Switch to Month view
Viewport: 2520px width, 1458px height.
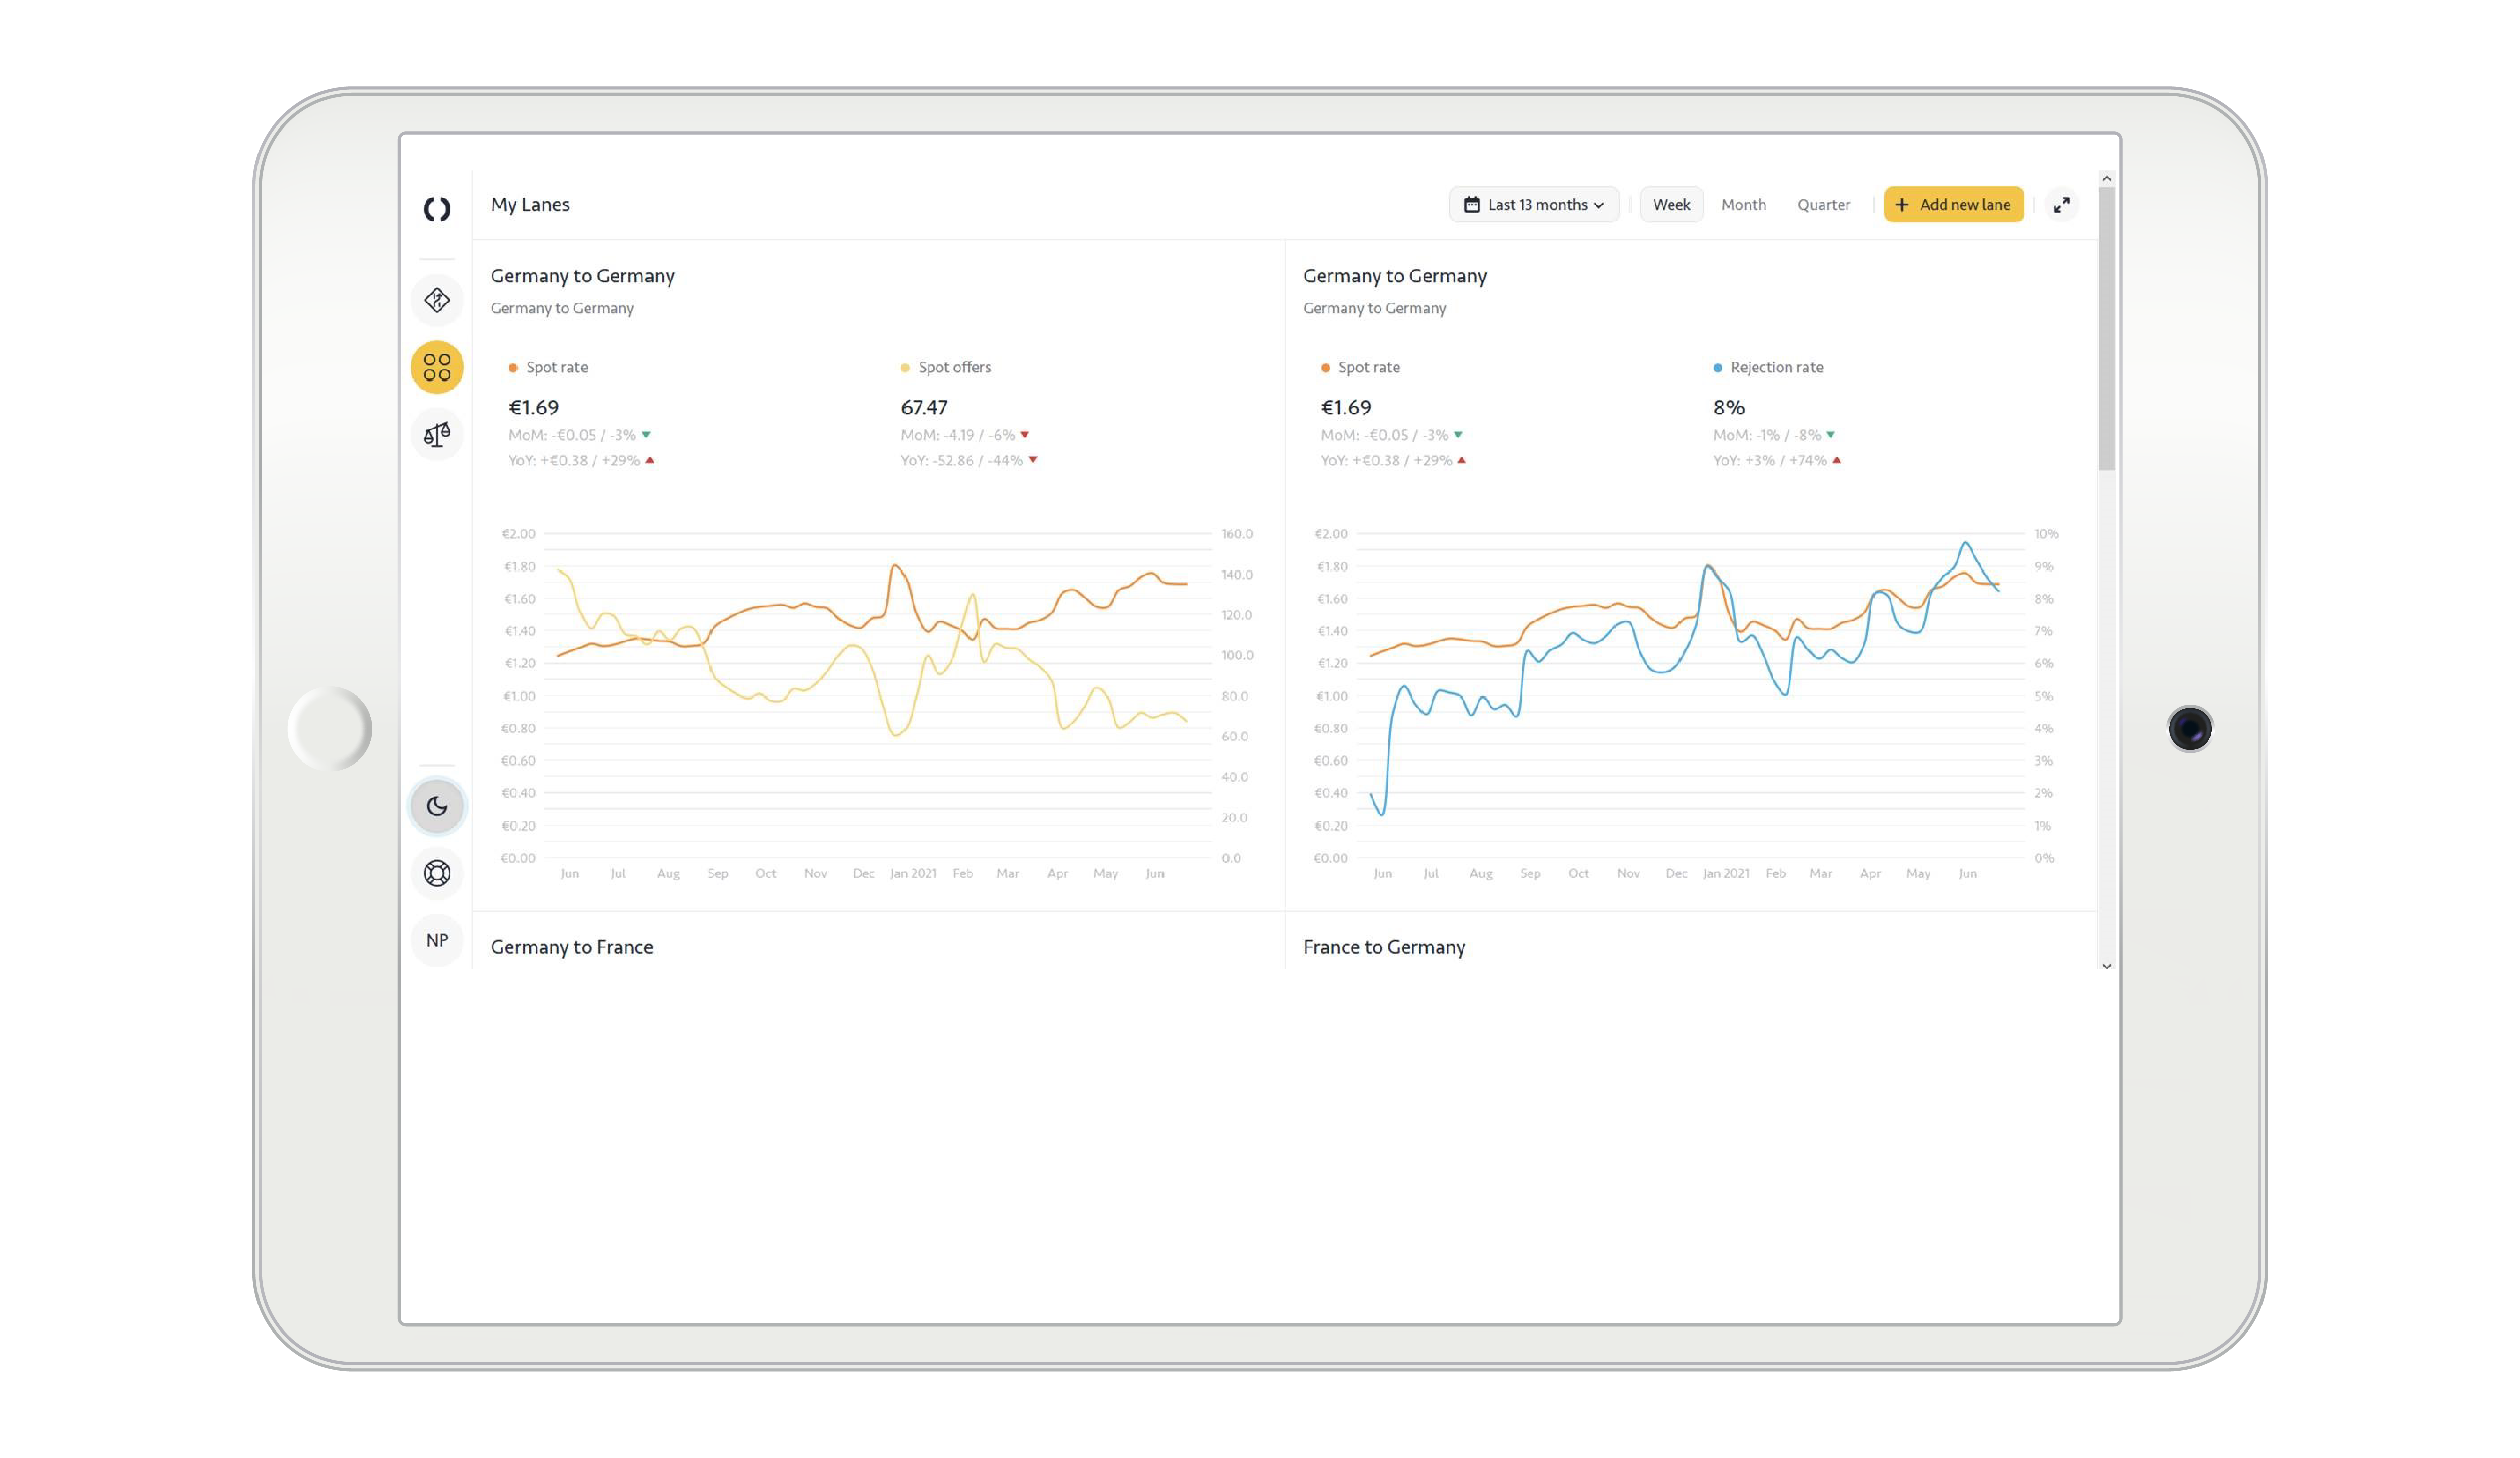pyautogui.click(x=1743, y=205)
